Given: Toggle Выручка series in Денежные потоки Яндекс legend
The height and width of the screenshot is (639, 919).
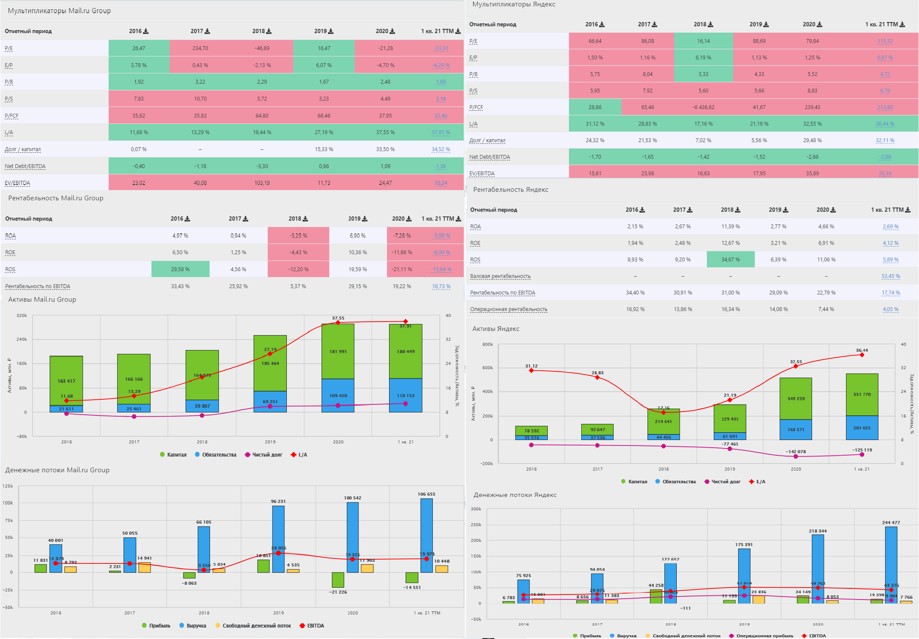Looking at the screenshot, I should [x=623, y=636].
